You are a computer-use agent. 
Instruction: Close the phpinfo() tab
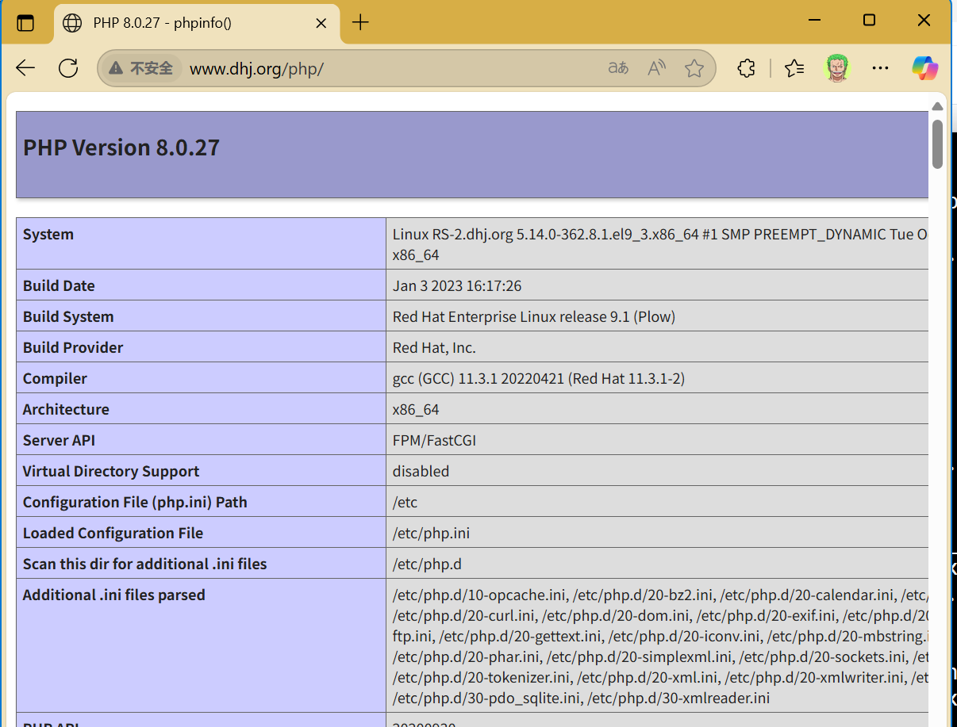click(321, 23)
